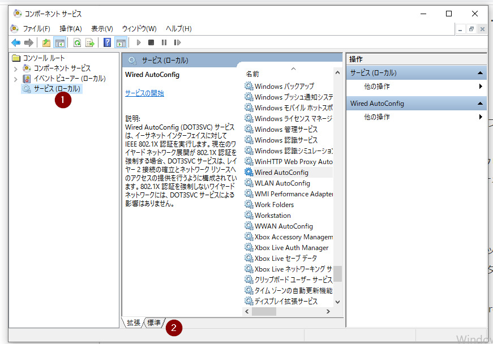Open the ヘルプ(H) menu
This screenshot has width=493, height=344.
click(179, 29)
